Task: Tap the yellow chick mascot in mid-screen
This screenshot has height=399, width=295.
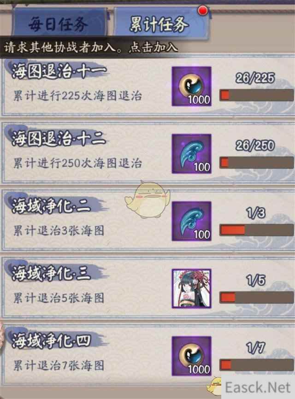Action: point(147,199)
